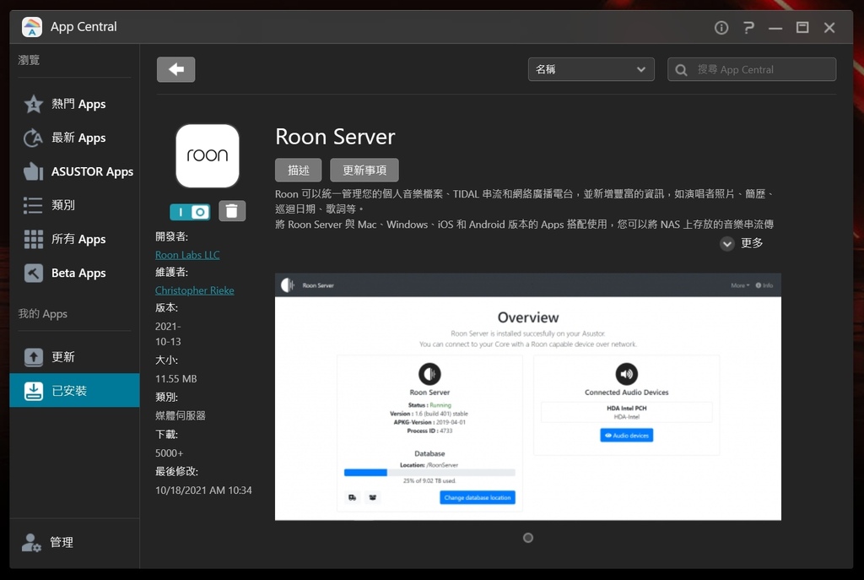The height and width of the screenshot is (580, 864).
Task: Open Roon Labs LLC developer link
Action: tap(187, 255)
